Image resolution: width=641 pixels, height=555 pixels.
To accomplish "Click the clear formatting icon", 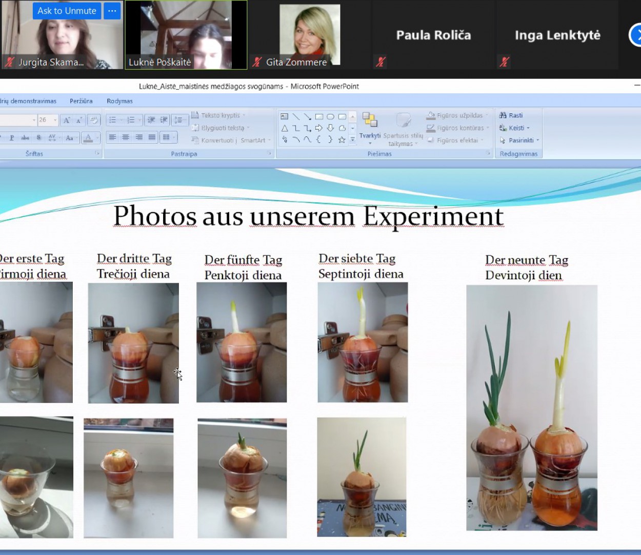I will (x=93, y=120).
